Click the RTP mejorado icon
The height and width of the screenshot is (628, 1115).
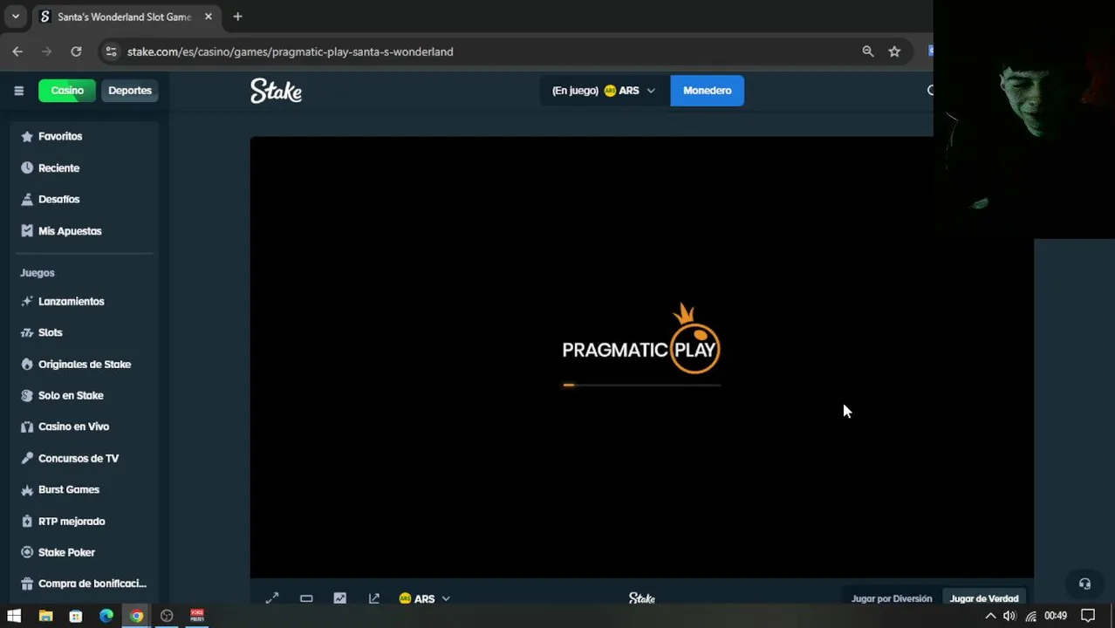27,521
